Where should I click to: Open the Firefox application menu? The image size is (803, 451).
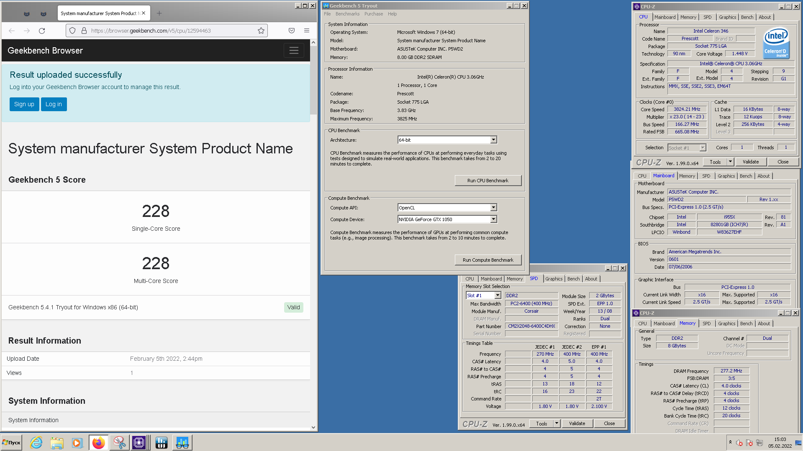pyautogui.click(x=307, y=31)
